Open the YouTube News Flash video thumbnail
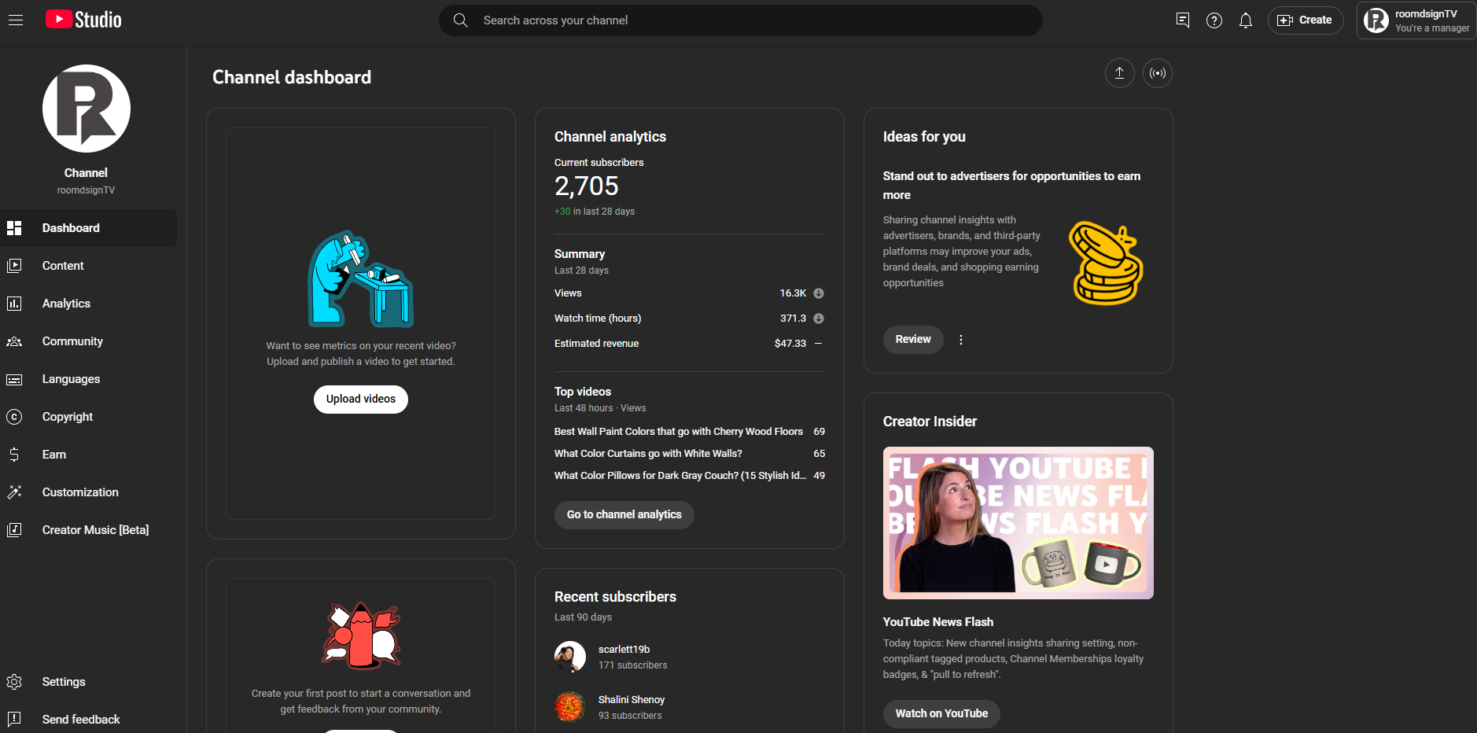 [1018, 523]
